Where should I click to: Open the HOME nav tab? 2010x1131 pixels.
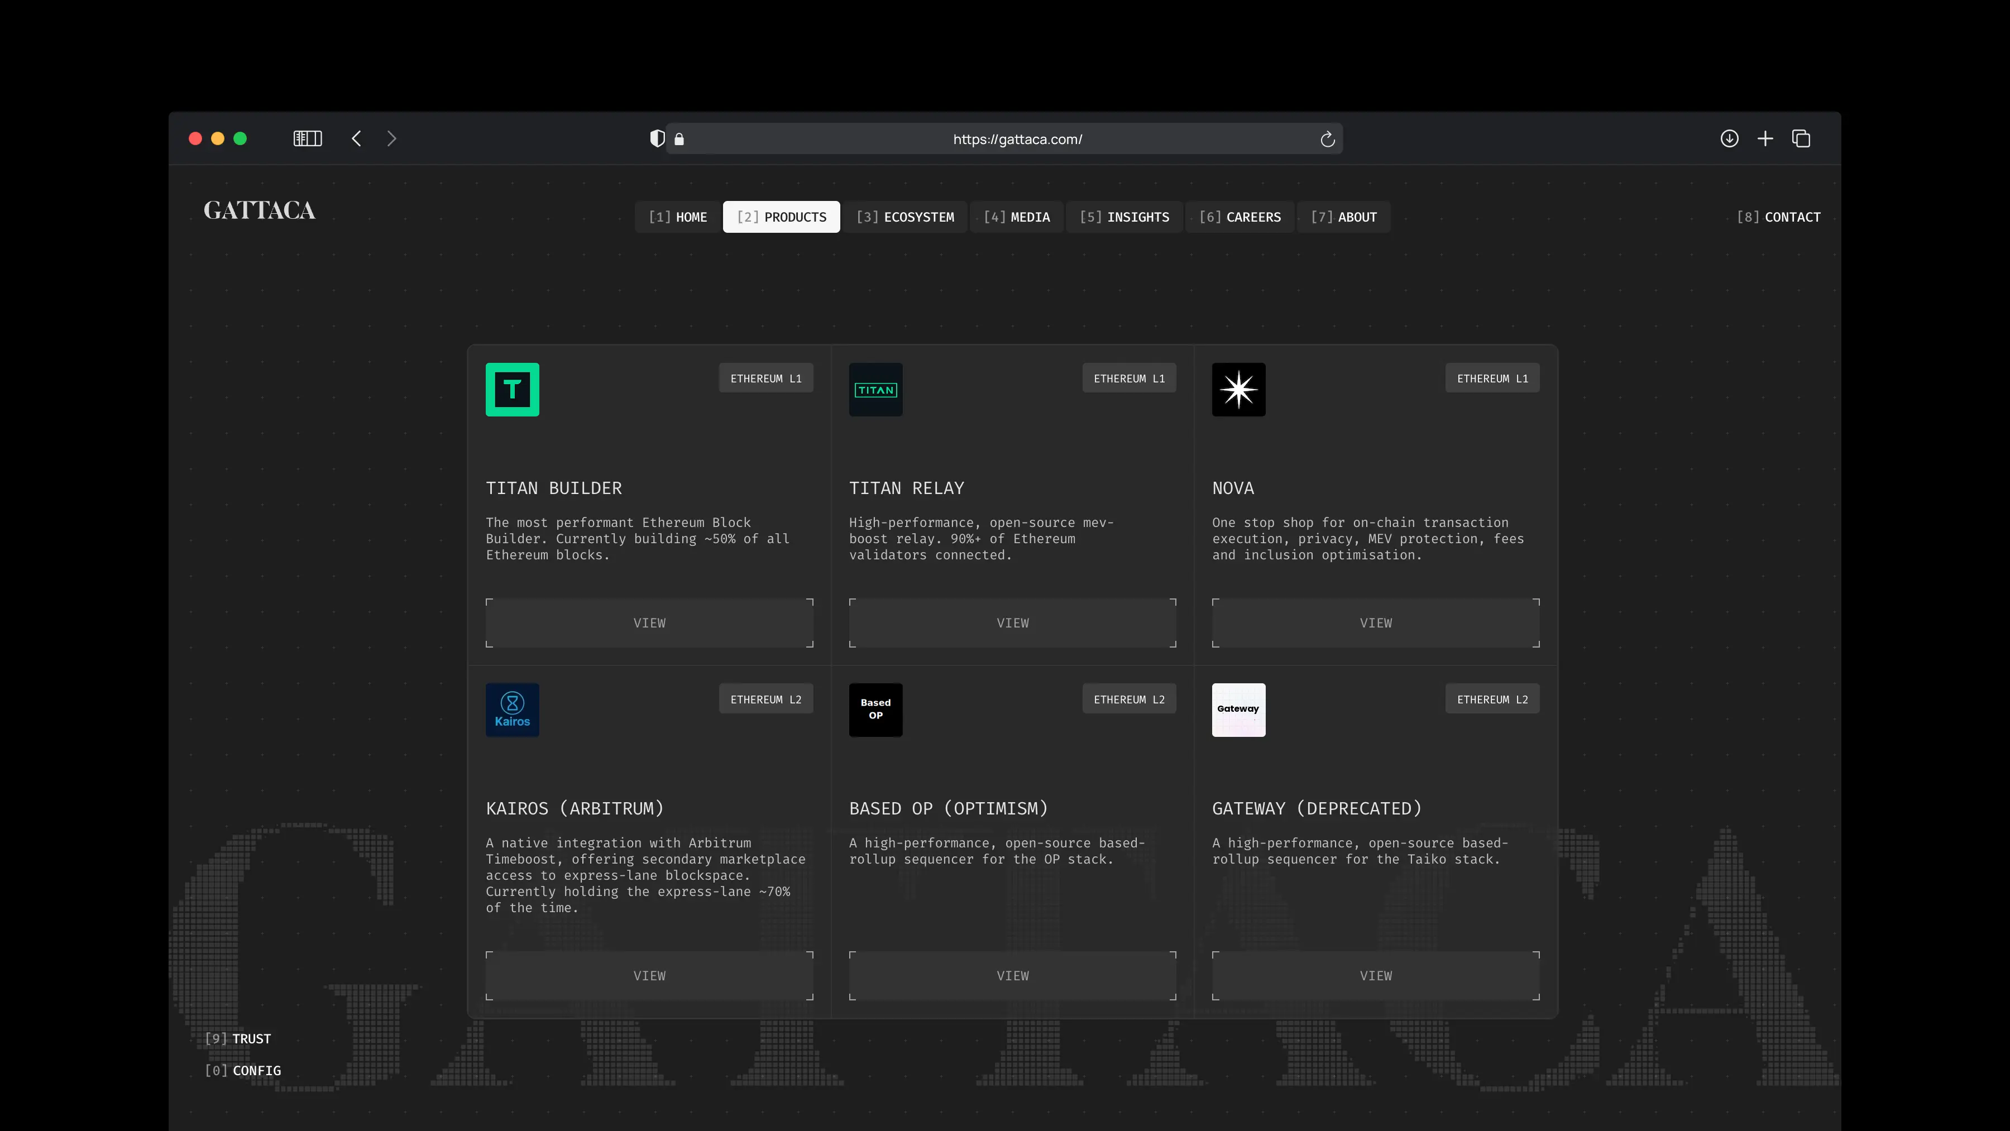coord(677,217)
